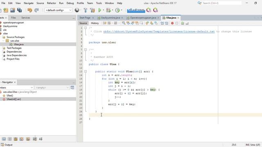Select the Test Packages node
This screenshot has width=262, height=147.
tap(14, 48)
